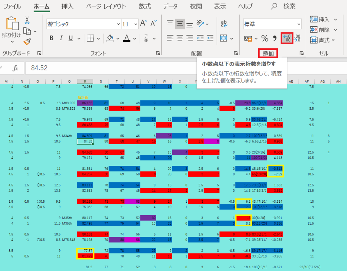The image size is (347, 271).
Task: Click the Copy icon
Action: click(27, 31)
